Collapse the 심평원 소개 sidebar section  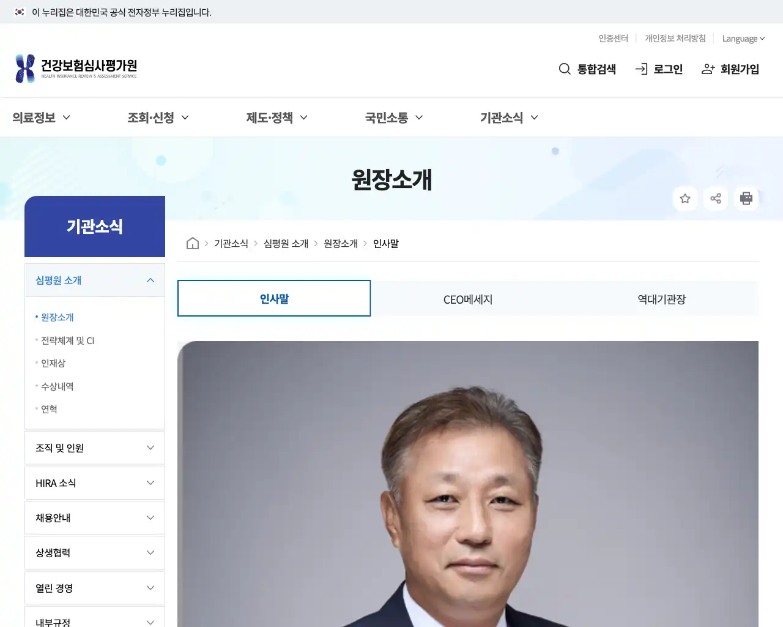(95, 280)
